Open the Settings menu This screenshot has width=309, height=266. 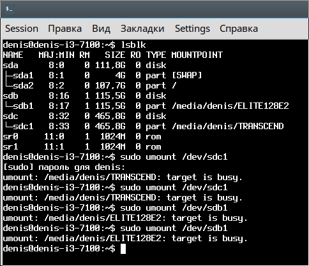pos(192,29)
